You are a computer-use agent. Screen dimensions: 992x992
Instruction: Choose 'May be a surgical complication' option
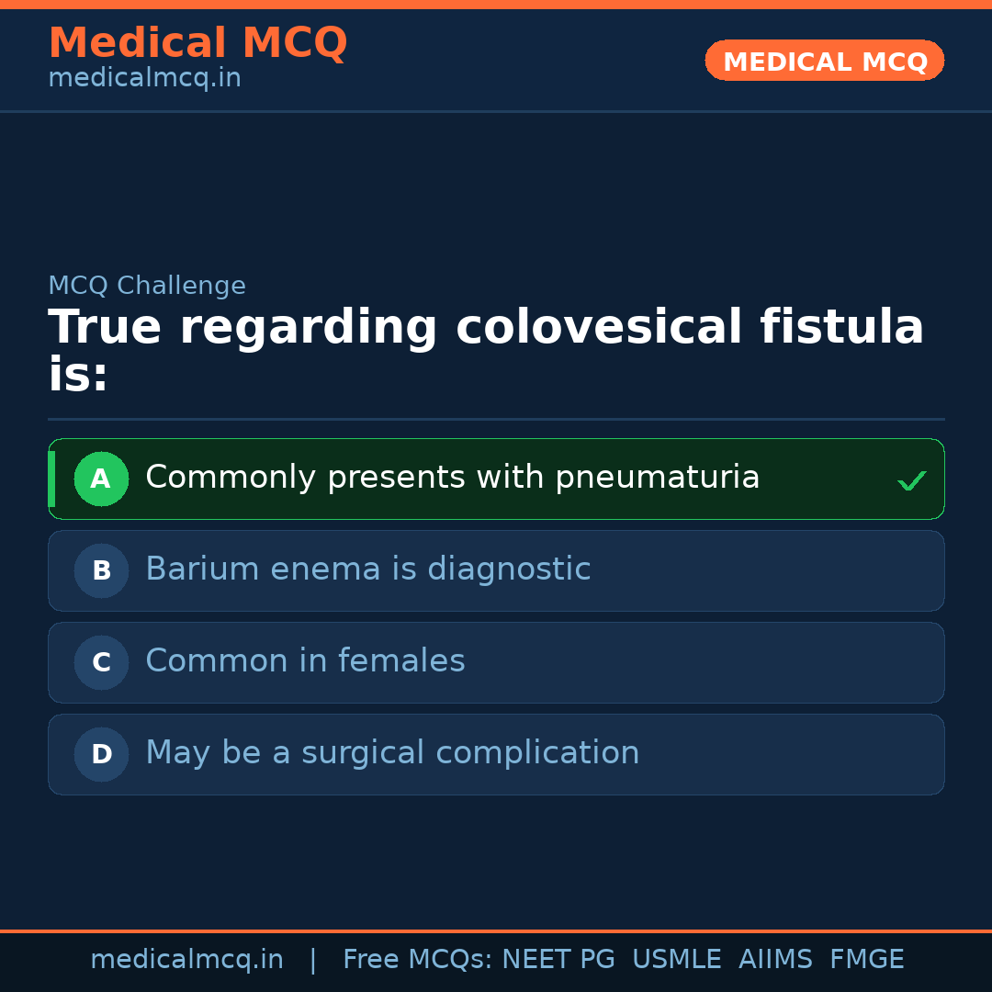[392, 753]
